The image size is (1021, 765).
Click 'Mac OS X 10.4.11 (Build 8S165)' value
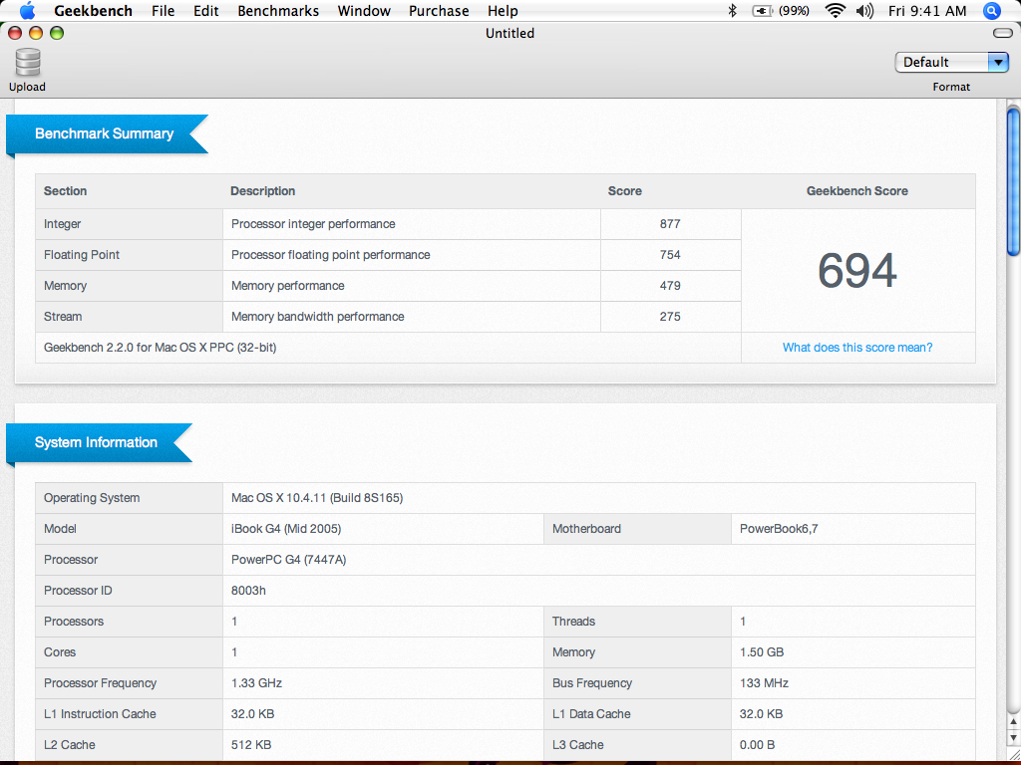pyautogui.click(x=317, y=498)
